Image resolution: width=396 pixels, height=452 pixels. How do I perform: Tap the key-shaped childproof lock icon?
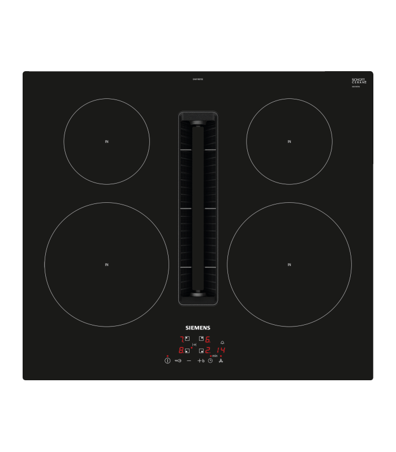178,360
